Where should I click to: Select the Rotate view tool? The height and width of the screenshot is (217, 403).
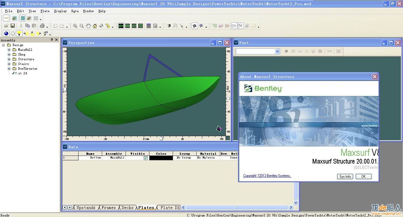[101, 26]
